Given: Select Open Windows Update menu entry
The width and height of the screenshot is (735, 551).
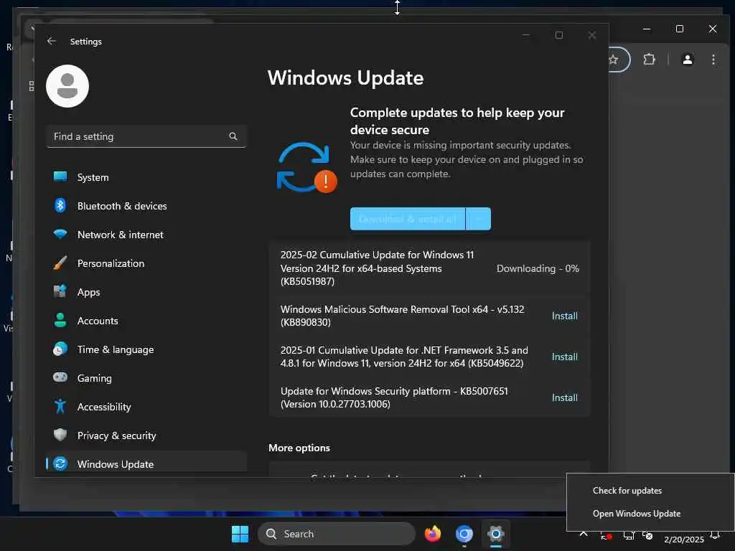Looking at the screenshot, I should coord(637,514).
